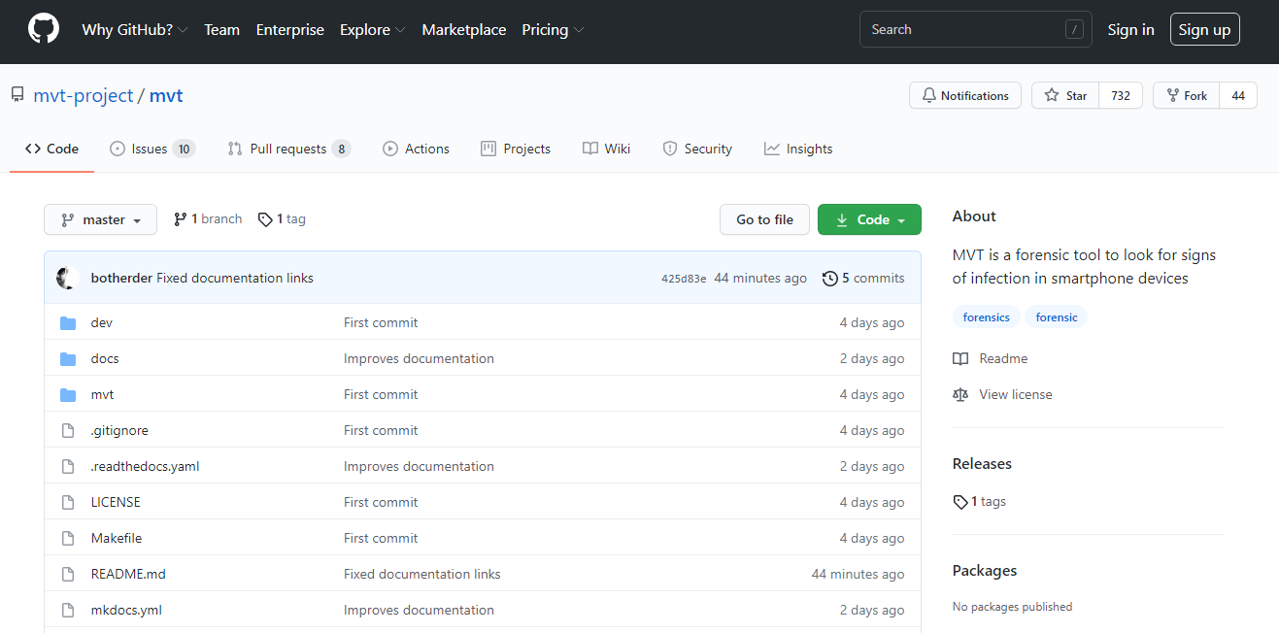Image resolution: width=1279 pixels, height=633 pixels.
Task: Switch to the Actions tab
Action: [416, 149]
